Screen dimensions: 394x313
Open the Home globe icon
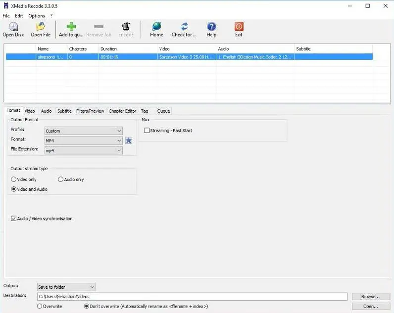point(156,26)
